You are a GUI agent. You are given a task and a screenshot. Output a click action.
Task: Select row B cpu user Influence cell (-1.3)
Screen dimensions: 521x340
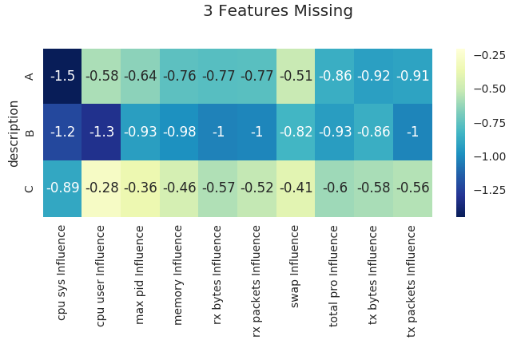click(101, 132)
